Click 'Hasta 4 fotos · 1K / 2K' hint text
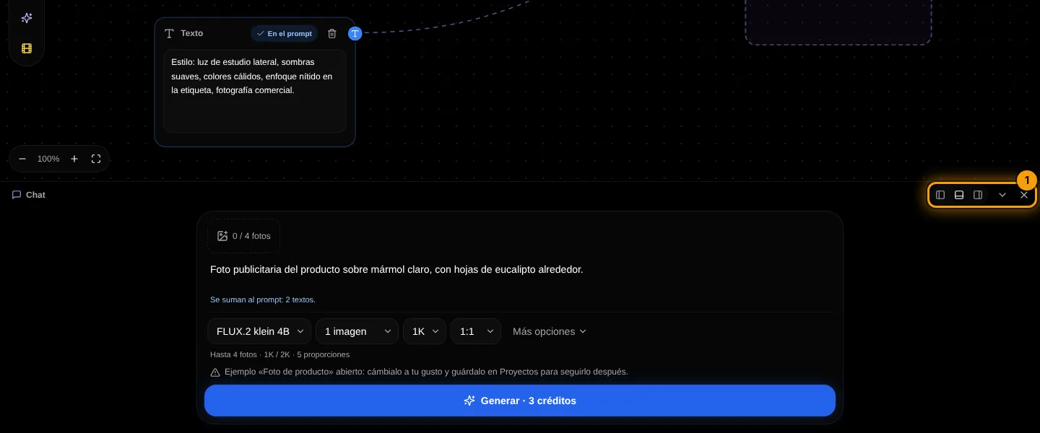This screenshot has width=1040, height=433. 280,354
